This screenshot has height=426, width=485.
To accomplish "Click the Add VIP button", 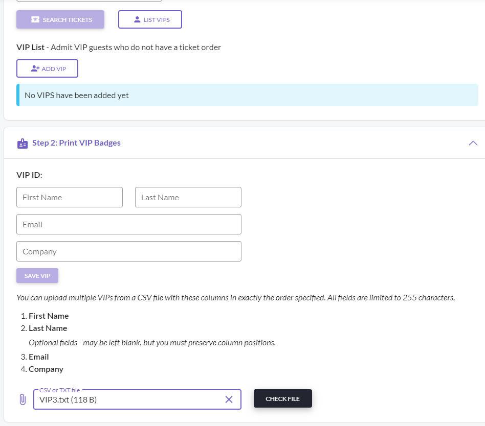I will (48, 68).
